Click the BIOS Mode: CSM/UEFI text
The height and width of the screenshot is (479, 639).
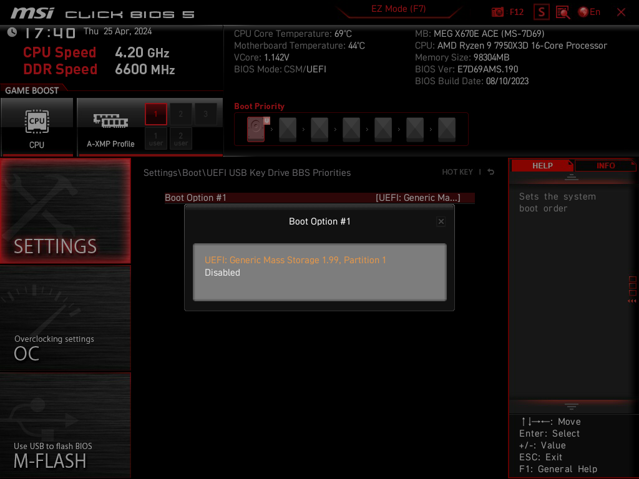[x=280, y=69]
